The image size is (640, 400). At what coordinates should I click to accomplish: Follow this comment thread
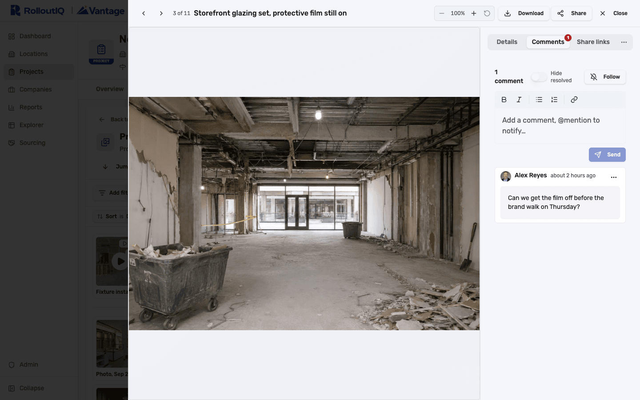tap(605, 77)
